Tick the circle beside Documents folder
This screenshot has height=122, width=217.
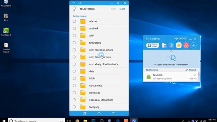74,85
